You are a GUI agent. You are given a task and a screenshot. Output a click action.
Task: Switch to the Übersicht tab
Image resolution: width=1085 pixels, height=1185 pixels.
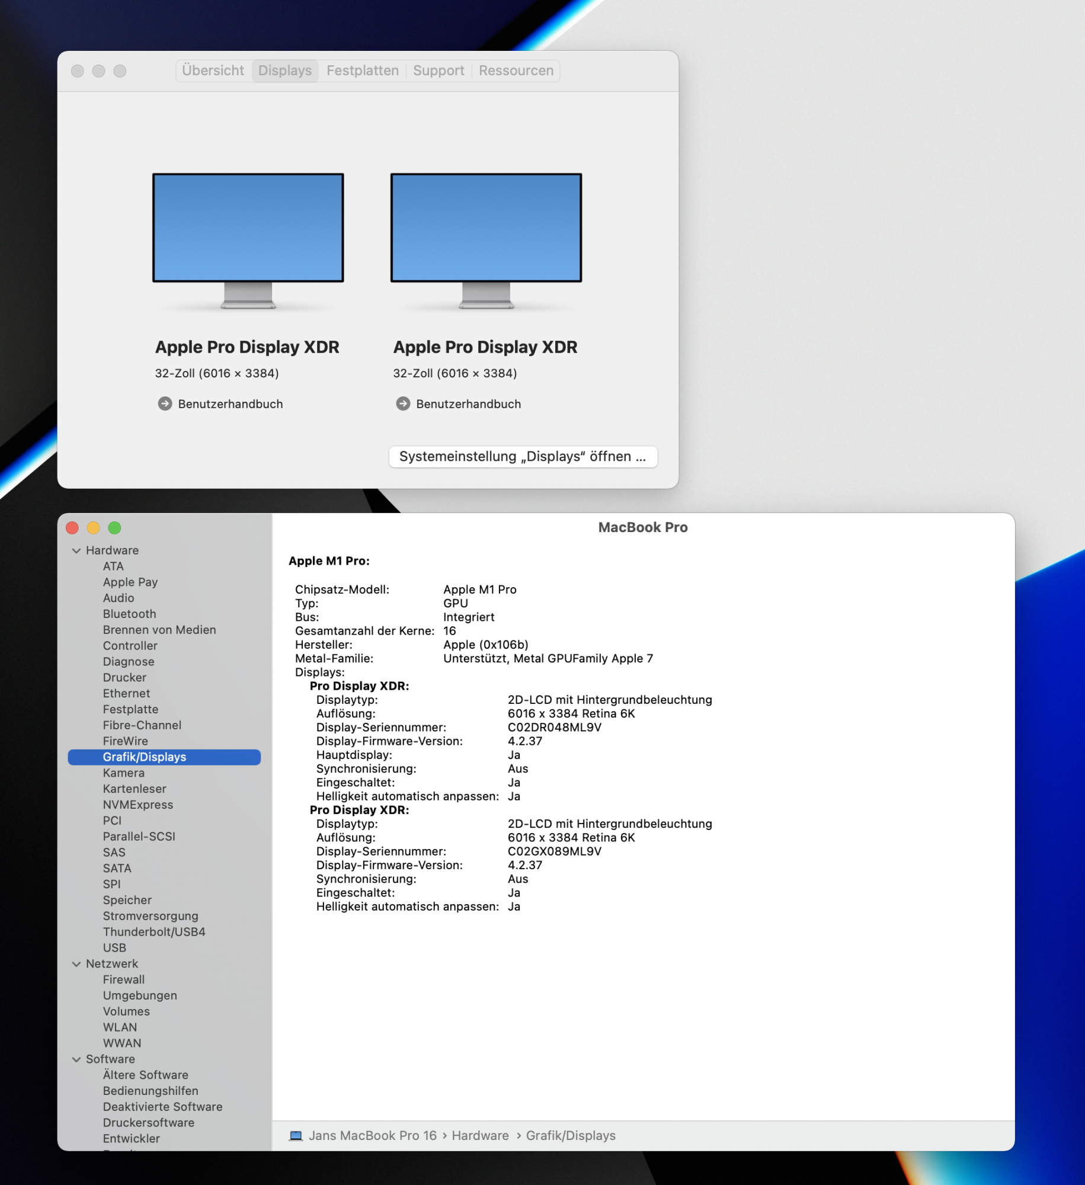tap(213, 71)
